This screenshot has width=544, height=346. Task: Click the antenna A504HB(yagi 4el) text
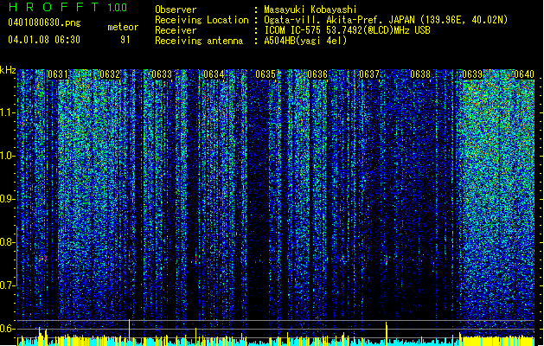coord(305,41)
